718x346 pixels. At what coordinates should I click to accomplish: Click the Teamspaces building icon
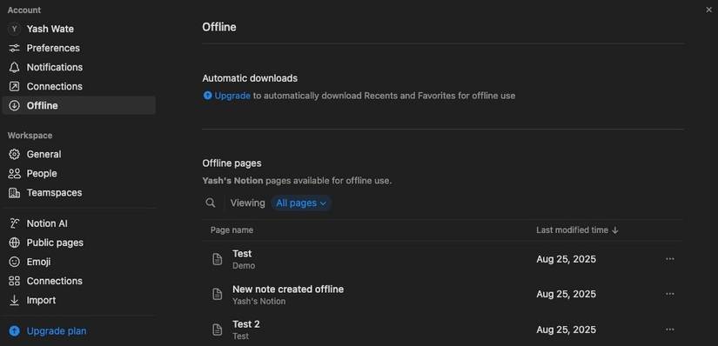tap(15, 193)
